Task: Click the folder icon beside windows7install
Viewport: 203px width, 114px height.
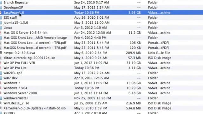Action: [1, 98]
